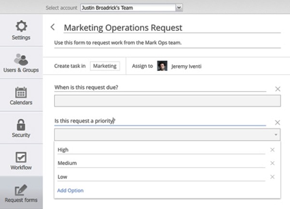Open the Security padlock icon
Screen dimensions: 290x209
(21, 124)
